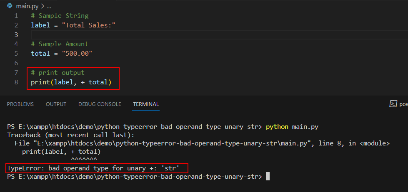Open the PROBLEMS panel tab
Screen dimensions: 408x192
(20, 104)
